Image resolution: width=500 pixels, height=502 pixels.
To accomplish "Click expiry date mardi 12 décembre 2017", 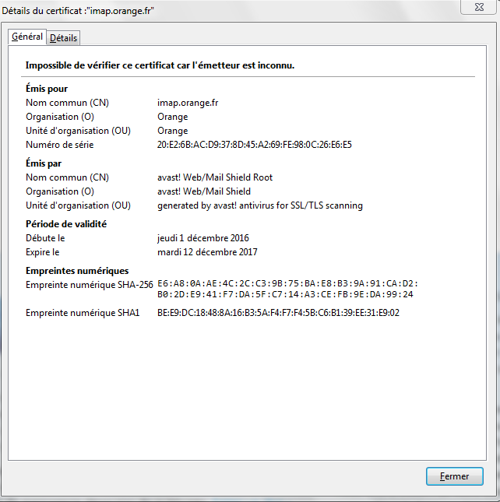I will pyautogui.click(x=207, y=252).
